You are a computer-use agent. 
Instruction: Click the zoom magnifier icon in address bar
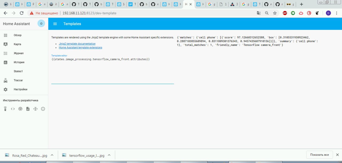tap(267, 13)
